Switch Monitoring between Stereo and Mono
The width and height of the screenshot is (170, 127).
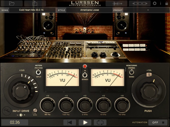pyautogui.click(x=131, y=72)
